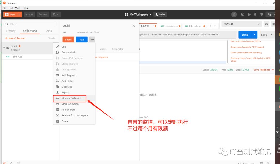Insert 'Response time is less than 200ms' snippet
This screenshot has height=164, width=280.
(246, 41)
